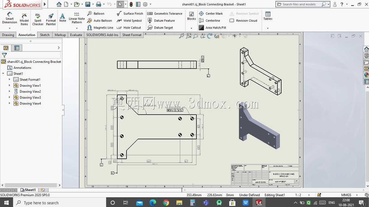Screen dimensions: 369x207
Task: Toggle the Select cursor tool
Action: (120, 4)
